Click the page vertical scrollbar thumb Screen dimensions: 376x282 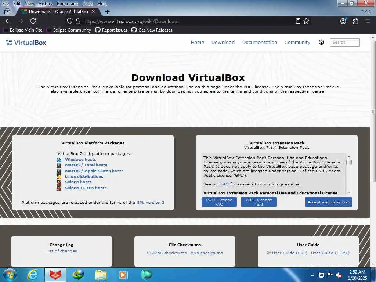[x=373, y=111]
